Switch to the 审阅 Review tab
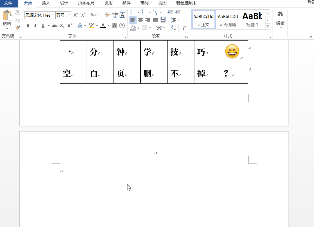This screenshot has width=314, height=227. pyautogui.click(x=144, y=3)
